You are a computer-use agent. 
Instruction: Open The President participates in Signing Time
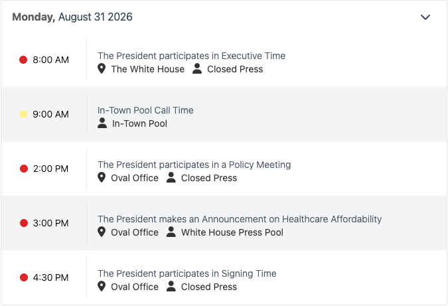point(187,273)
